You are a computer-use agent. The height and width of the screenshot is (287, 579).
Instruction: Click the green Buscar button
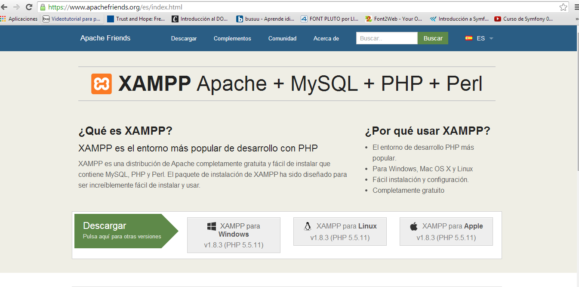(x=433, y=38)
